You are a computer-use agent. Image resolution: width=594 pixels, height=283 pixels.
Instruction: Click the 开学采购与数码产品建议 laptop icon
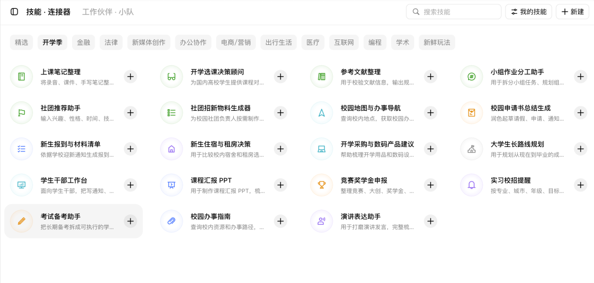point(322,149)
